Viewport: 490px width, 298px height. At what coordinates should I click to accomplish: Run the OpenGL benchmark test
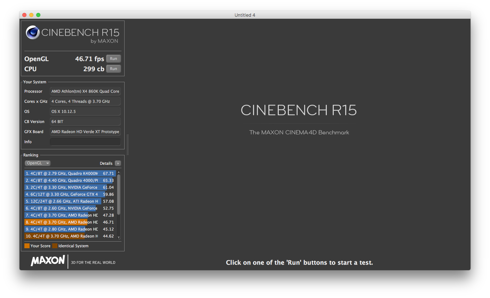[x=113, y=59]
